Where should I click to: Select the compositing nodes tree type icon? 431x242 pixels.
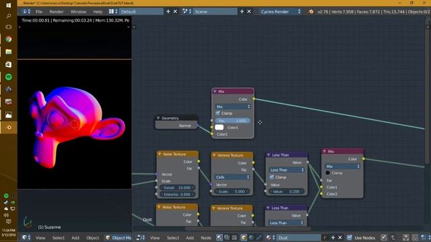227,237
